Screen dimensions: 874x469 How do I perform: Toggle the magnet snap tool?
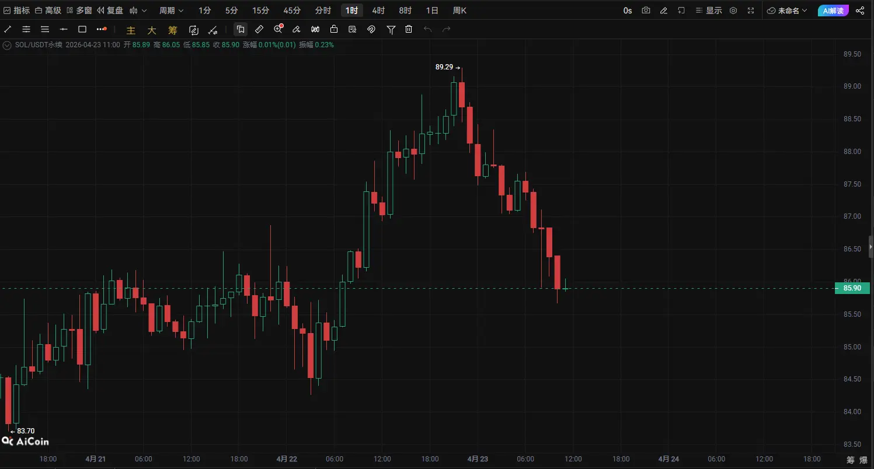[x=371, y=29]
